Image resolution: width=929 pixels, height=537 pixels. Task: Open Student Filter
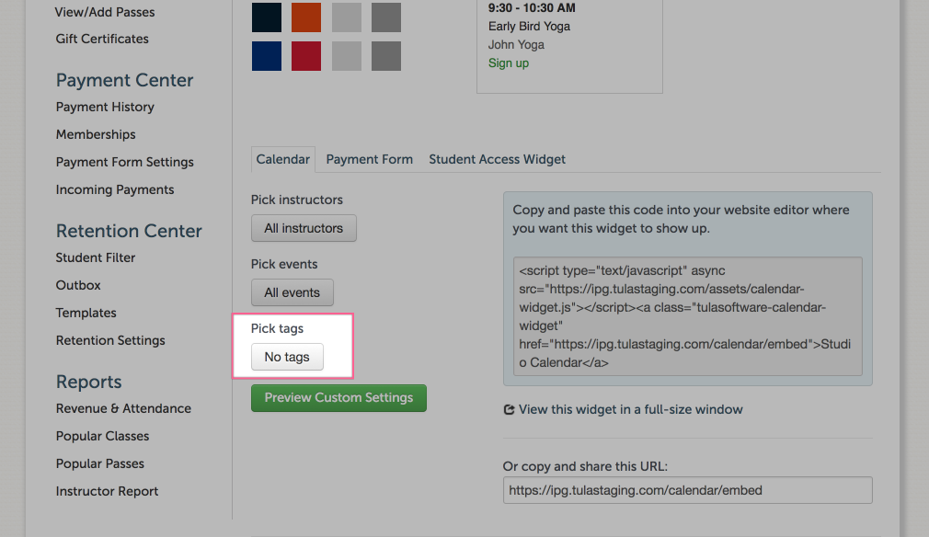(x=96, y=257)
